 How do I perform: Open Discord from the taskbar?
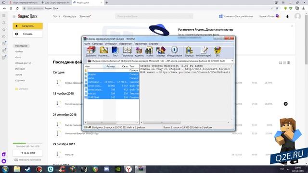tap(107, 169)
